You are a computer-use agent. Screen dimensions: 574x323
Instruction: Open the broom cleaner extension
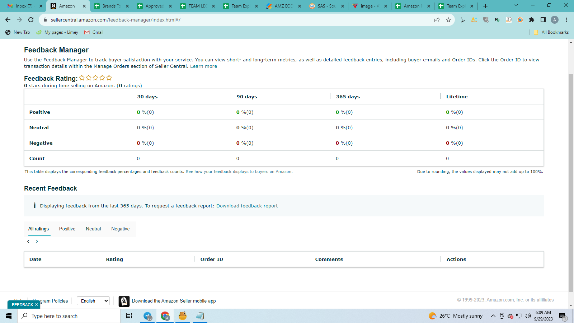point(463,20)
